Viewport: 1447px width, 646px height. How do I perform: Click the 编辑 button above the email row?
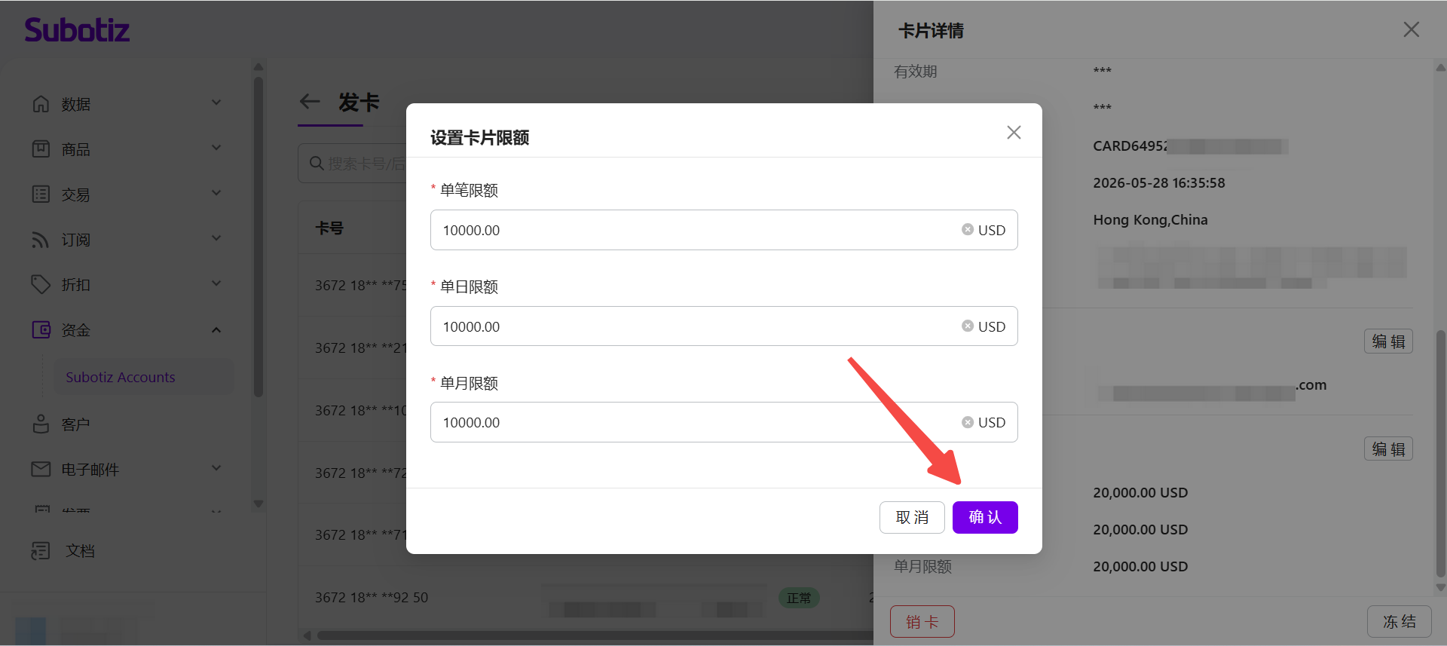pyautogui.click(x=1388, y=341)
